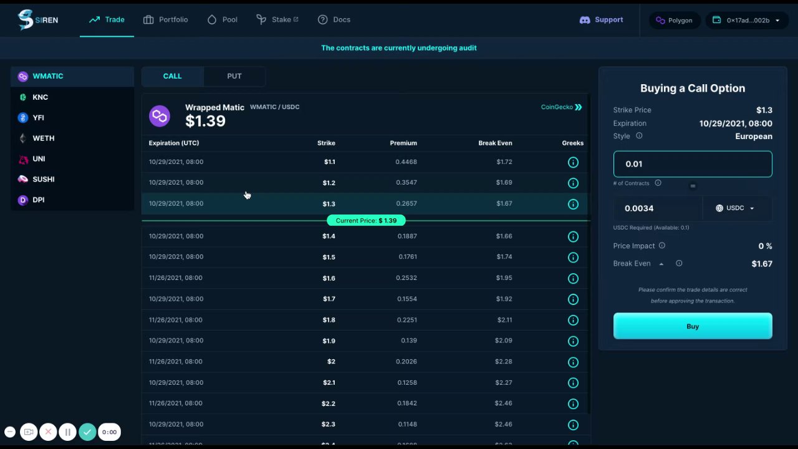Viewport: 798px width, 449px height.
Task: Open Greeks info for the $1.6 strike
Action: [x=573, y=278]
